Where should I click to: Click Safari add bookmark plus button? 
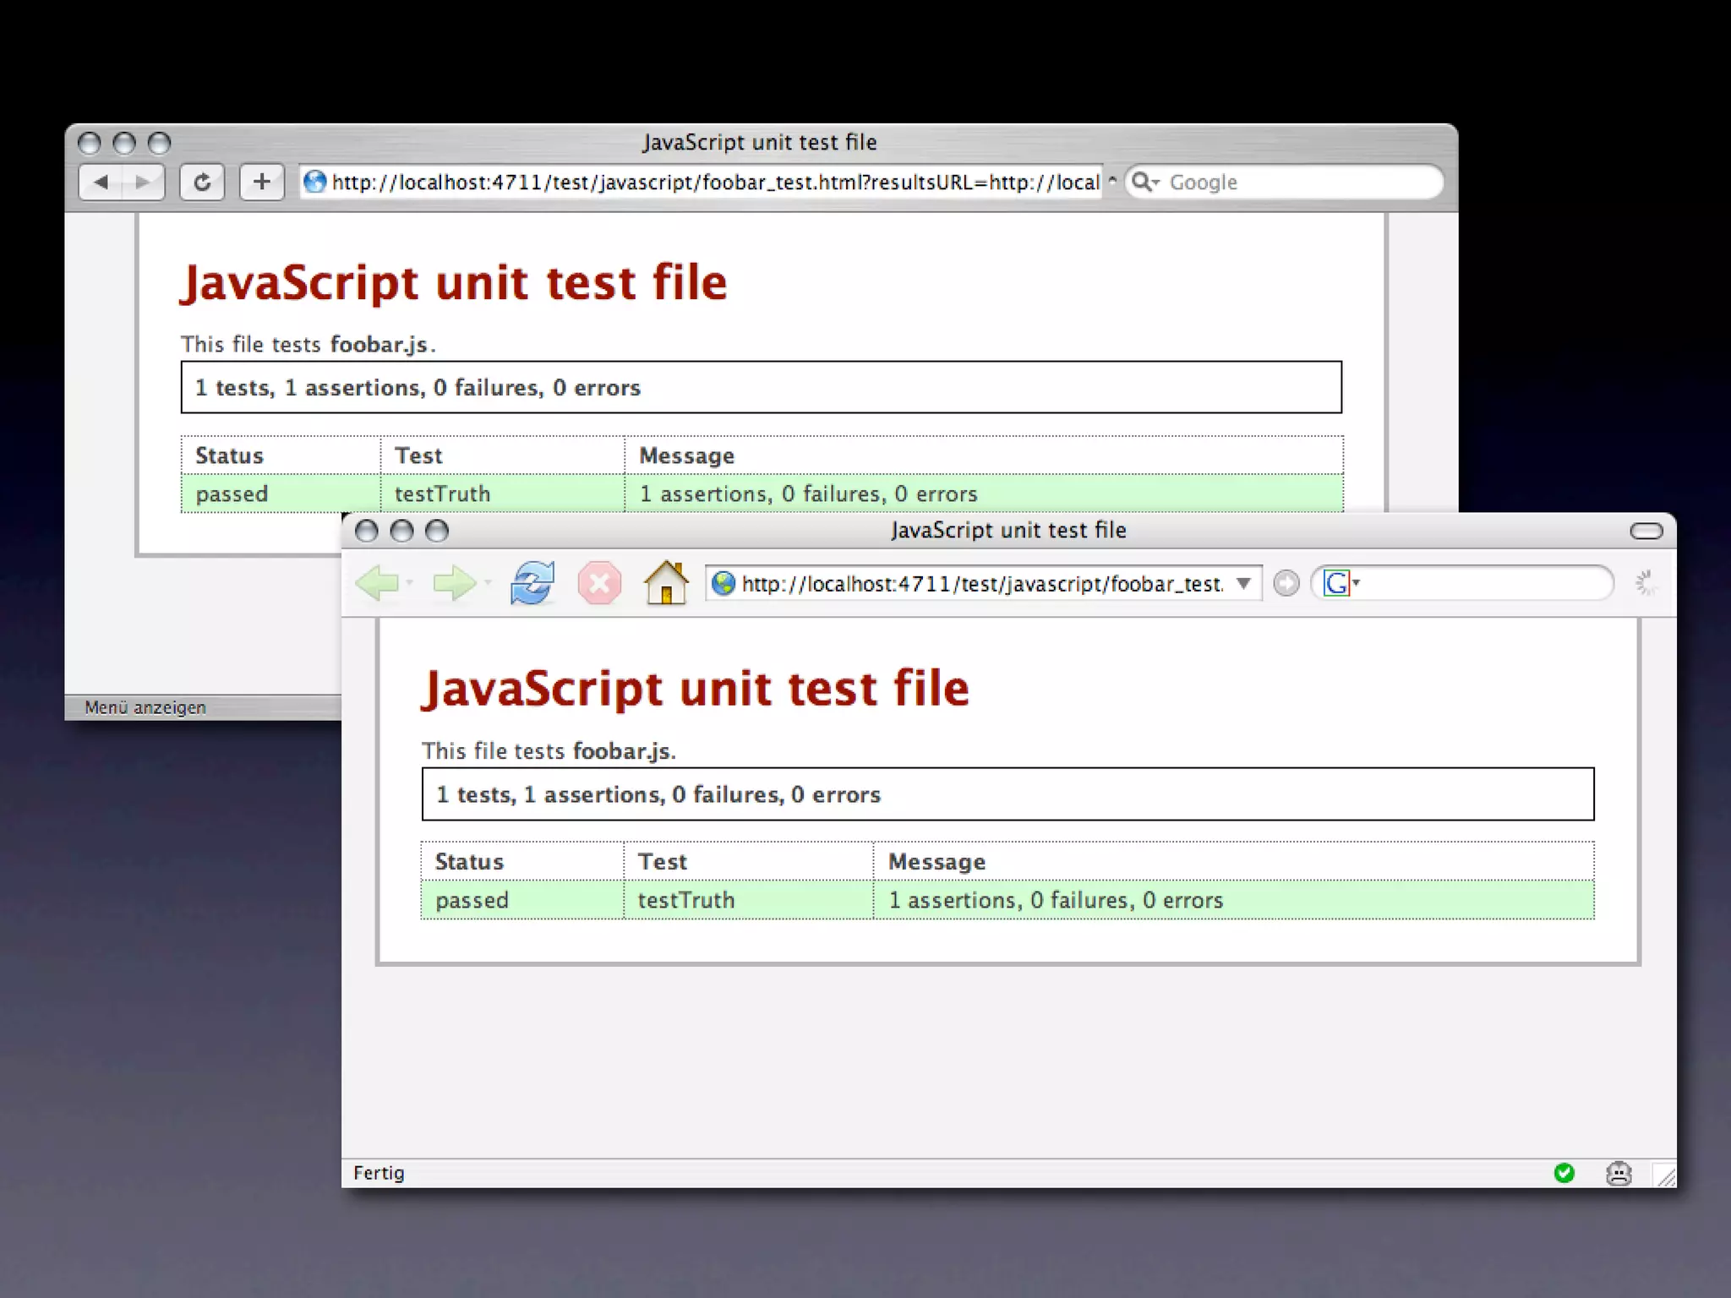click(262, 182)
